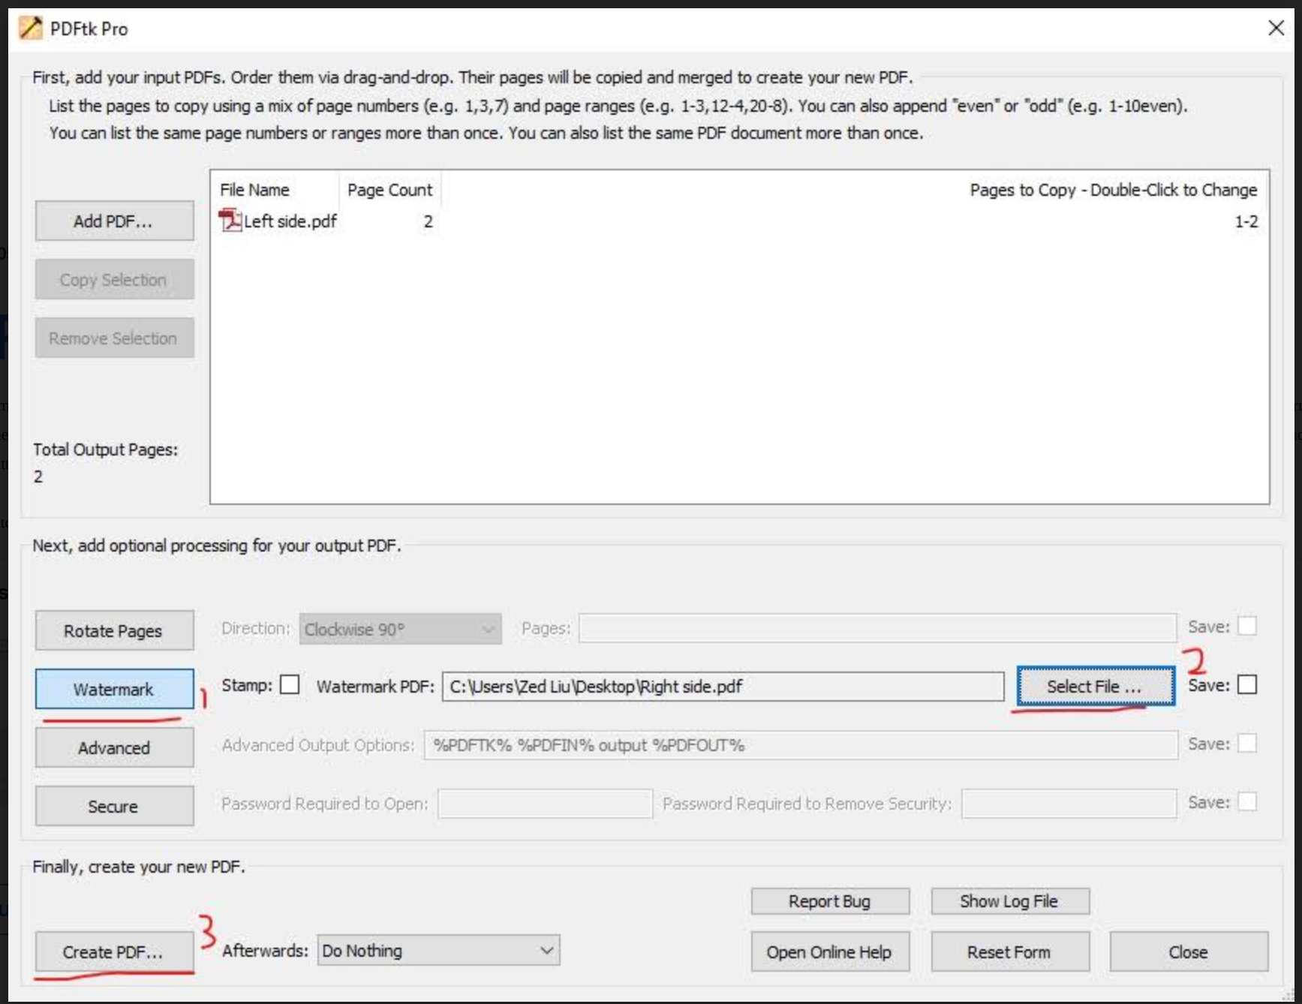Screen dimensions: 1302x1004
Task: Click the Add PDF... button
Action: click(114, 221)
